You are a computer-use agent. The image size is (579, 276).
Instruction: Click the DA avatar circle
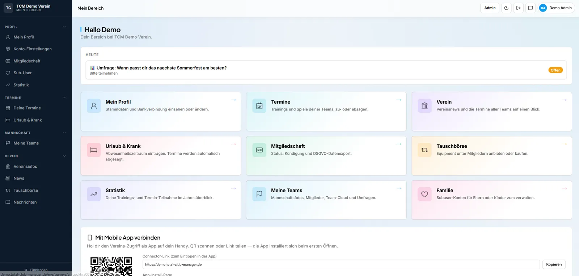click(x=543, y=8)
